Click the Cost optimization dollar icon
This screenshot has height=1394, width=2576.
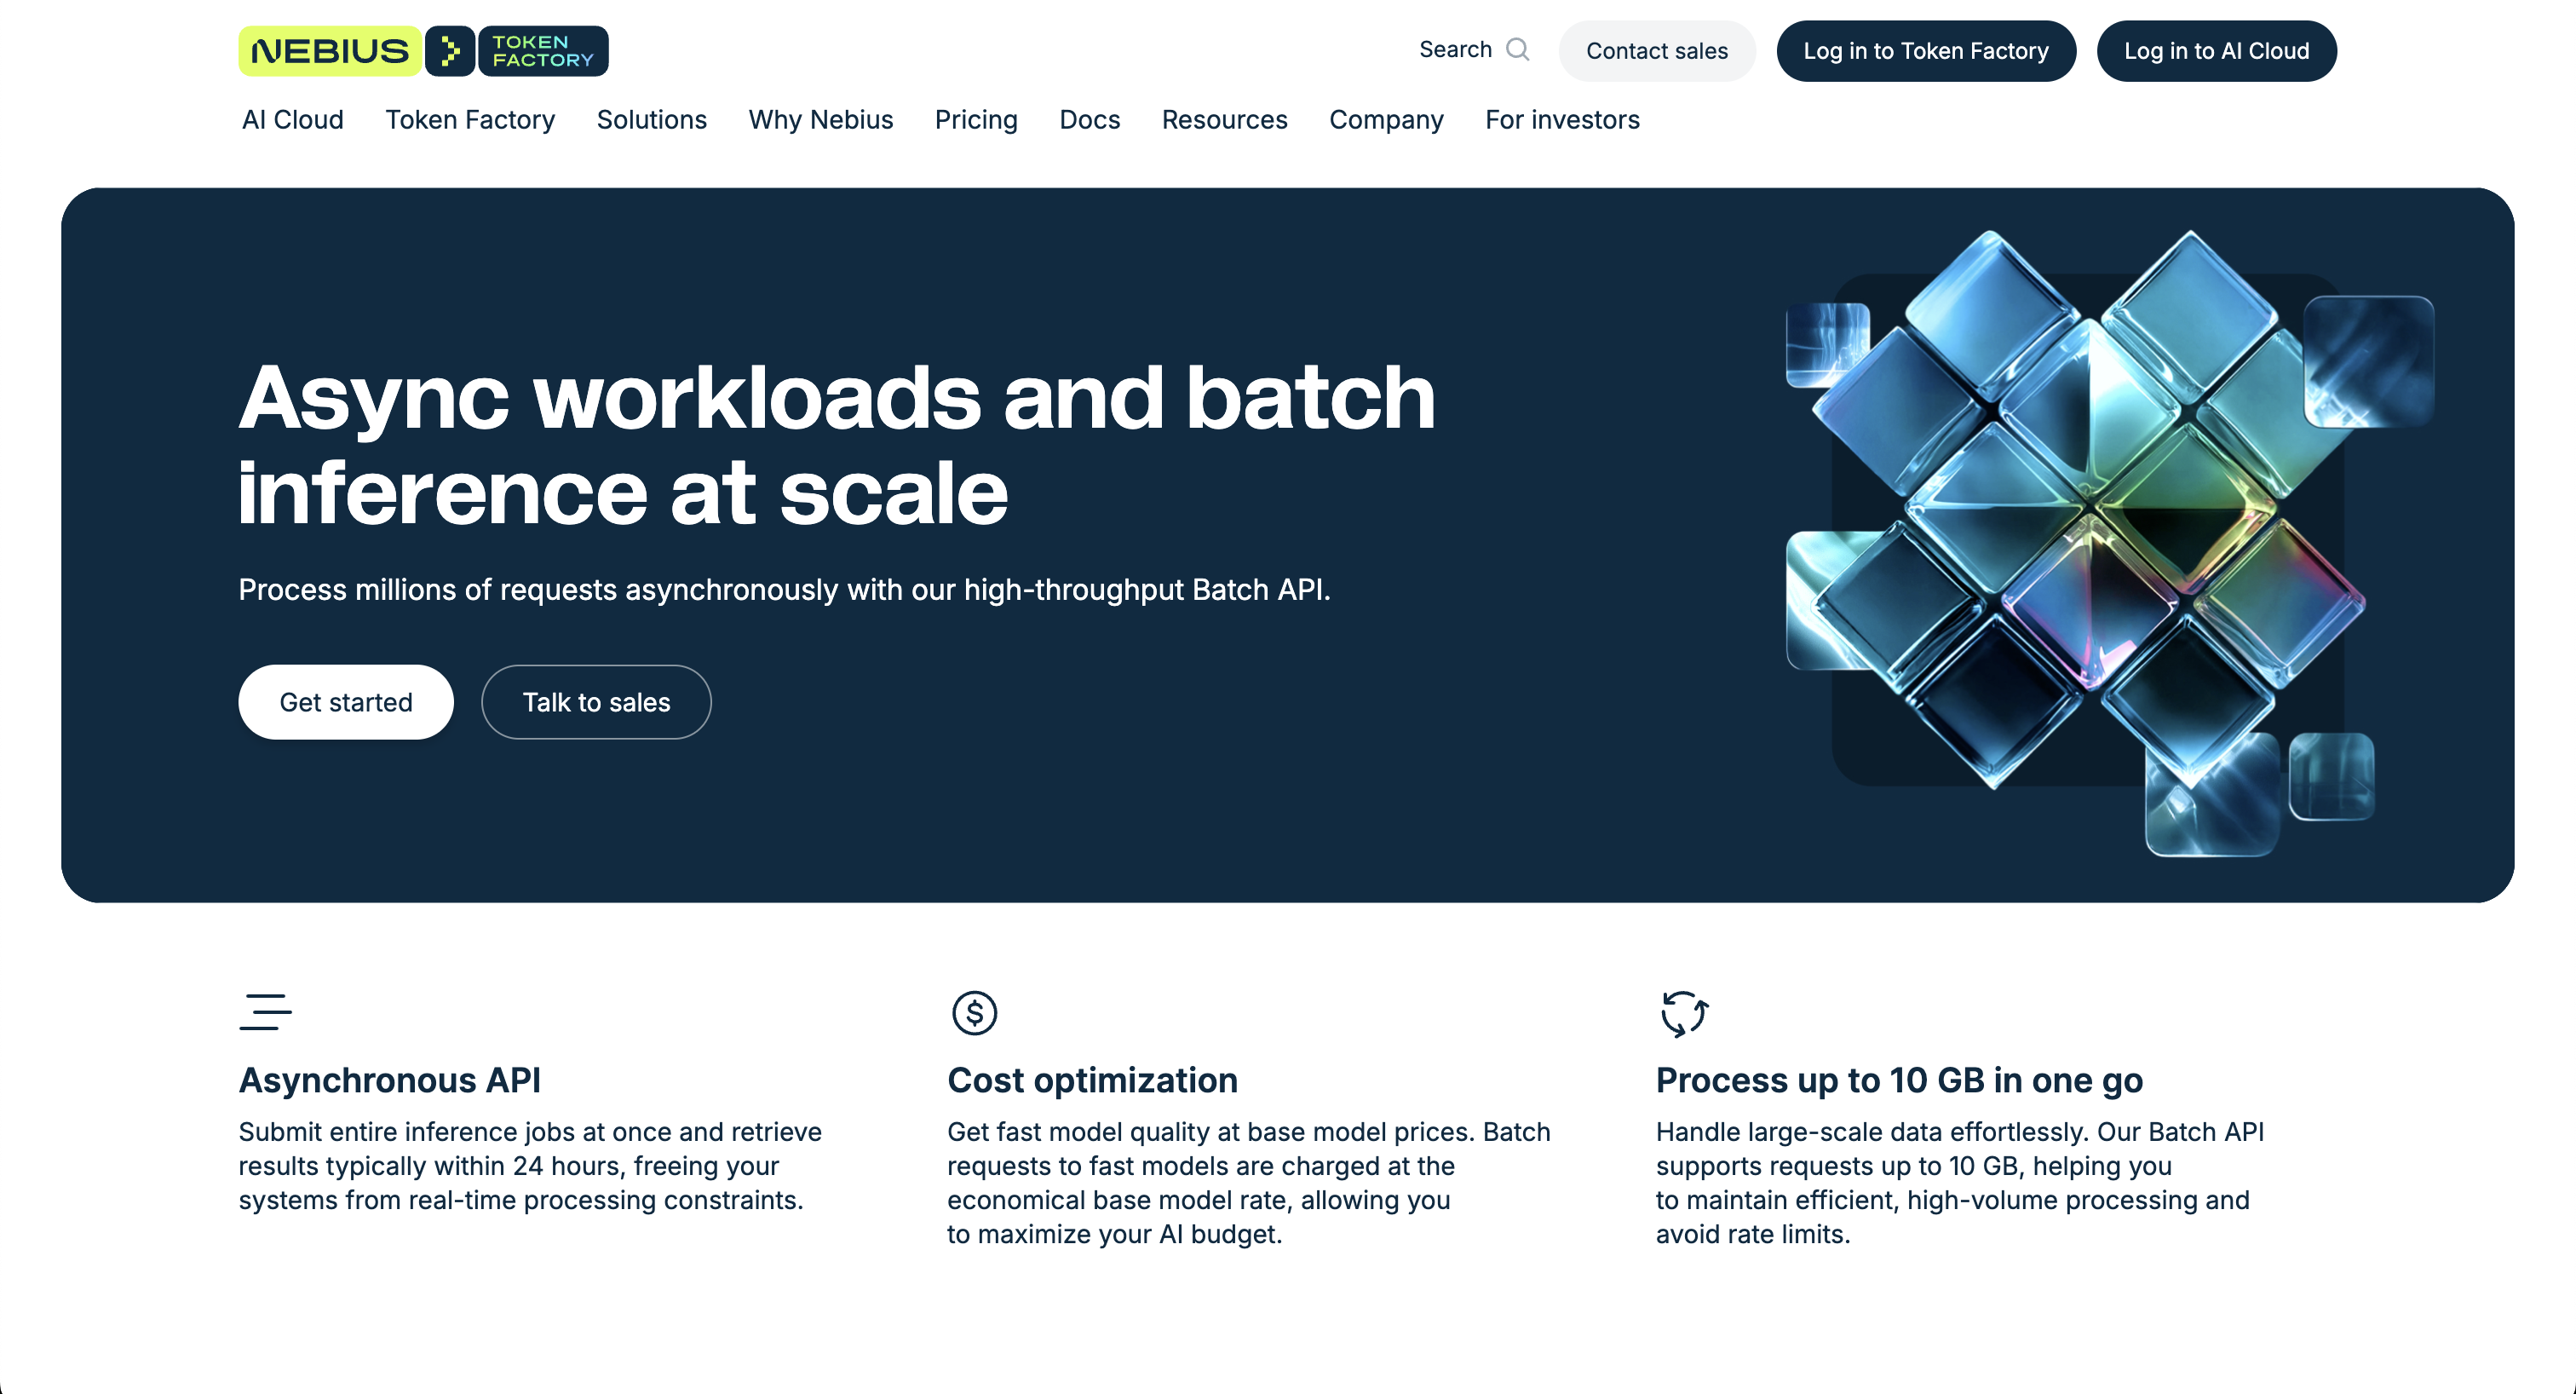coord(974,1013)
